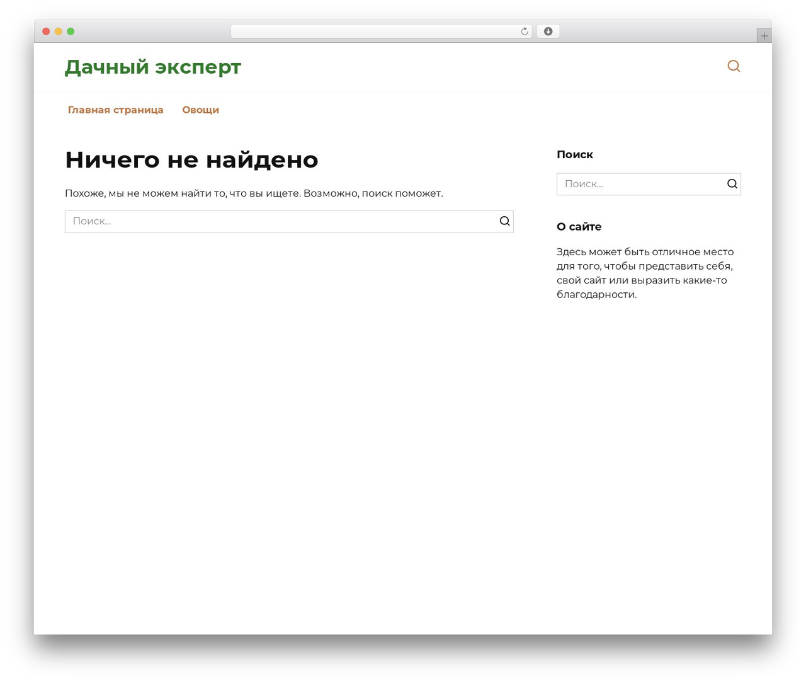This screenshot has width=806, height=683.
Task: Close the browser window with red button
Action: coord(46,32)
